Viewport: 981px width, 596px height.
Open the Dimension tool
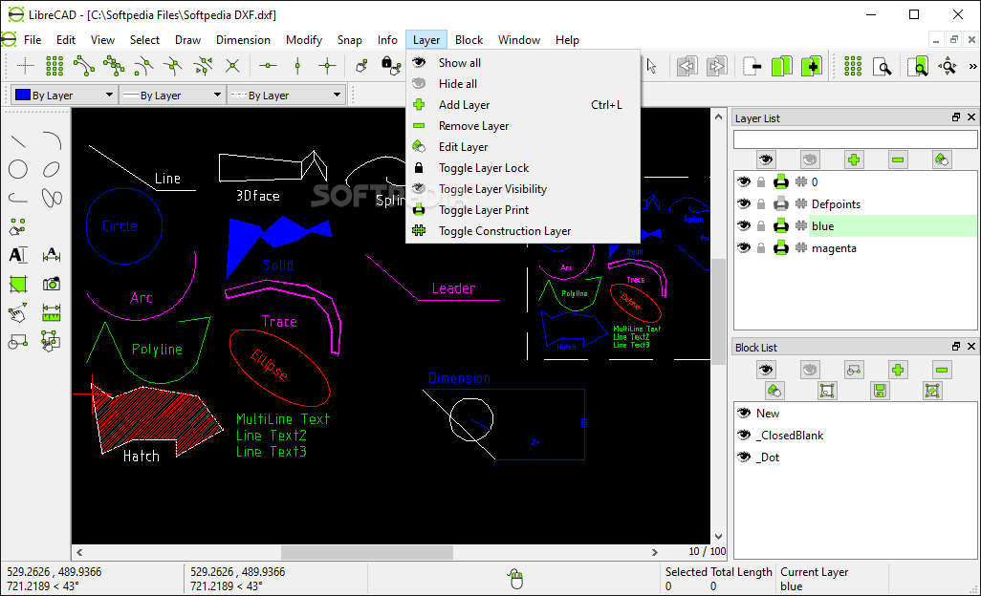[52, 255]
